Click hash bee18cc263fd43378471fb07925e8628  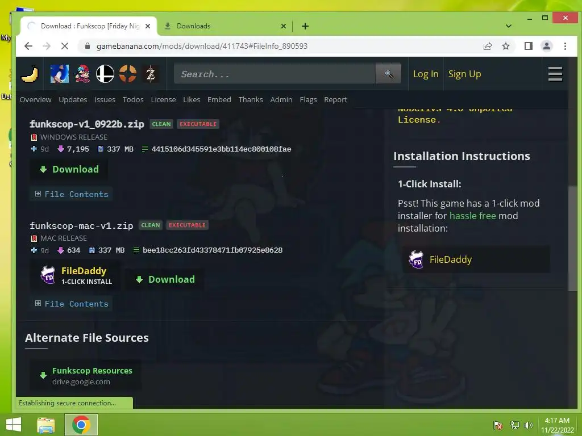point(213,250)
